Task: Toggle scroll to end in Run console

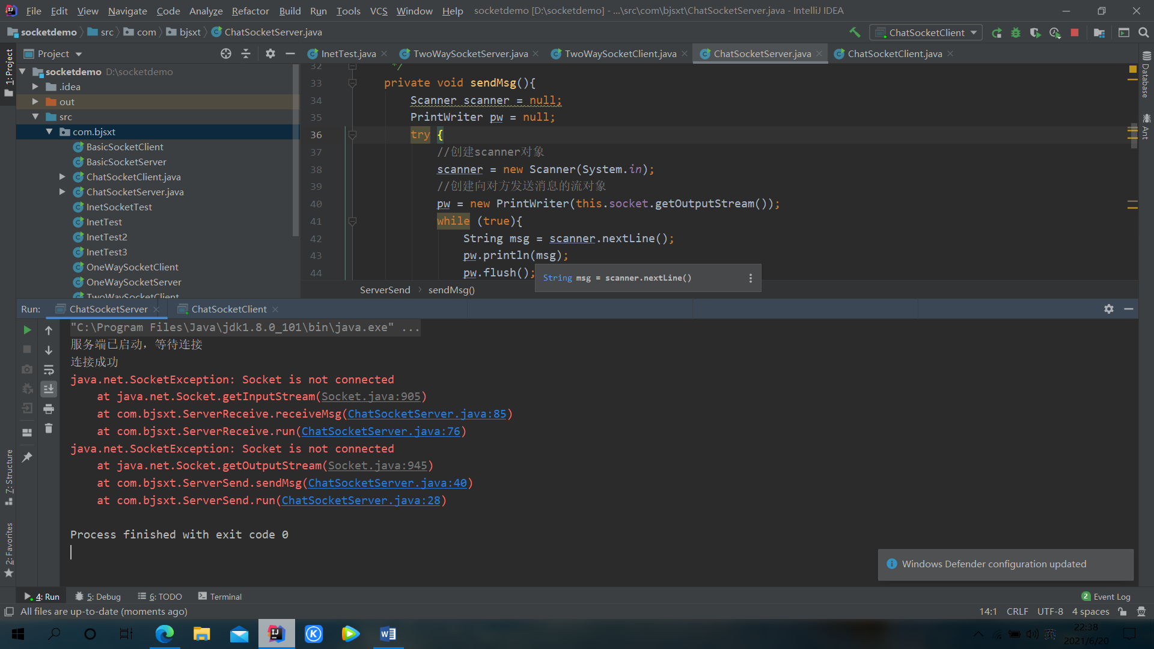Action: click(x=49, y=389)
